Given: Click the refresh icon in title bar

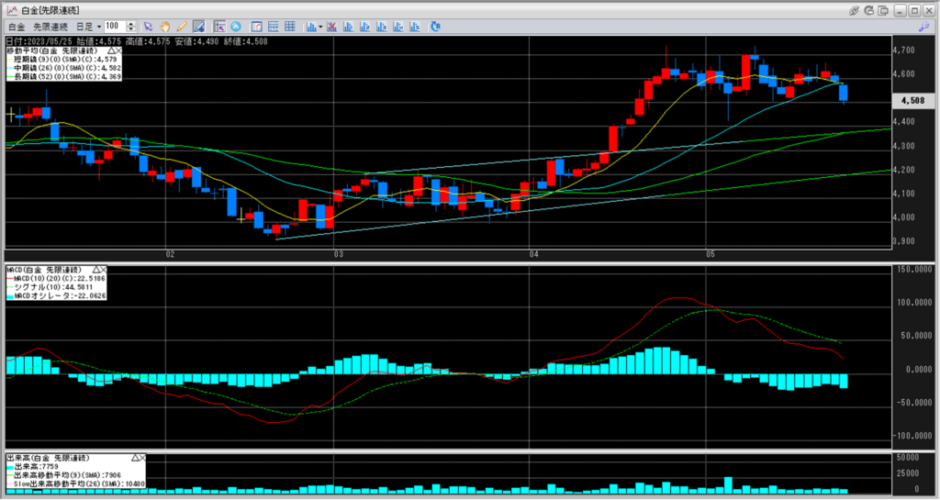Looking at the screenshot, I should [869, 9].
